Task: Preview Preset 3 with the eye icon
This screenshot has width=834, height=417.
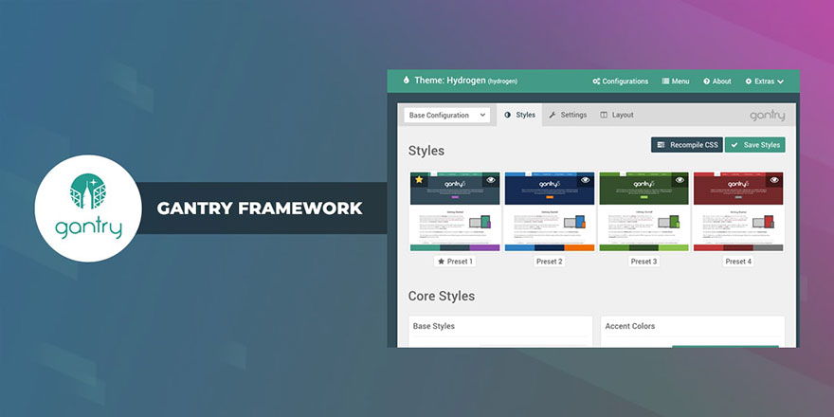Action: point(680,180)
